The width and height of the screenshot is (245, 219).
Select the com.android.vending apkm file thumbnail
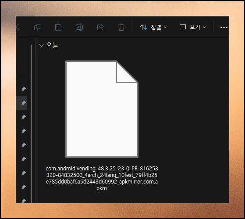(102, 109)
